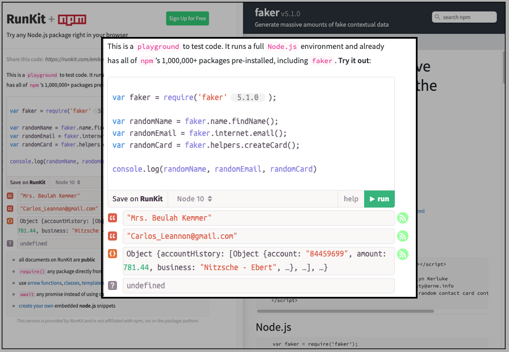Click the "undefined" output row in popup

(258, 285)
